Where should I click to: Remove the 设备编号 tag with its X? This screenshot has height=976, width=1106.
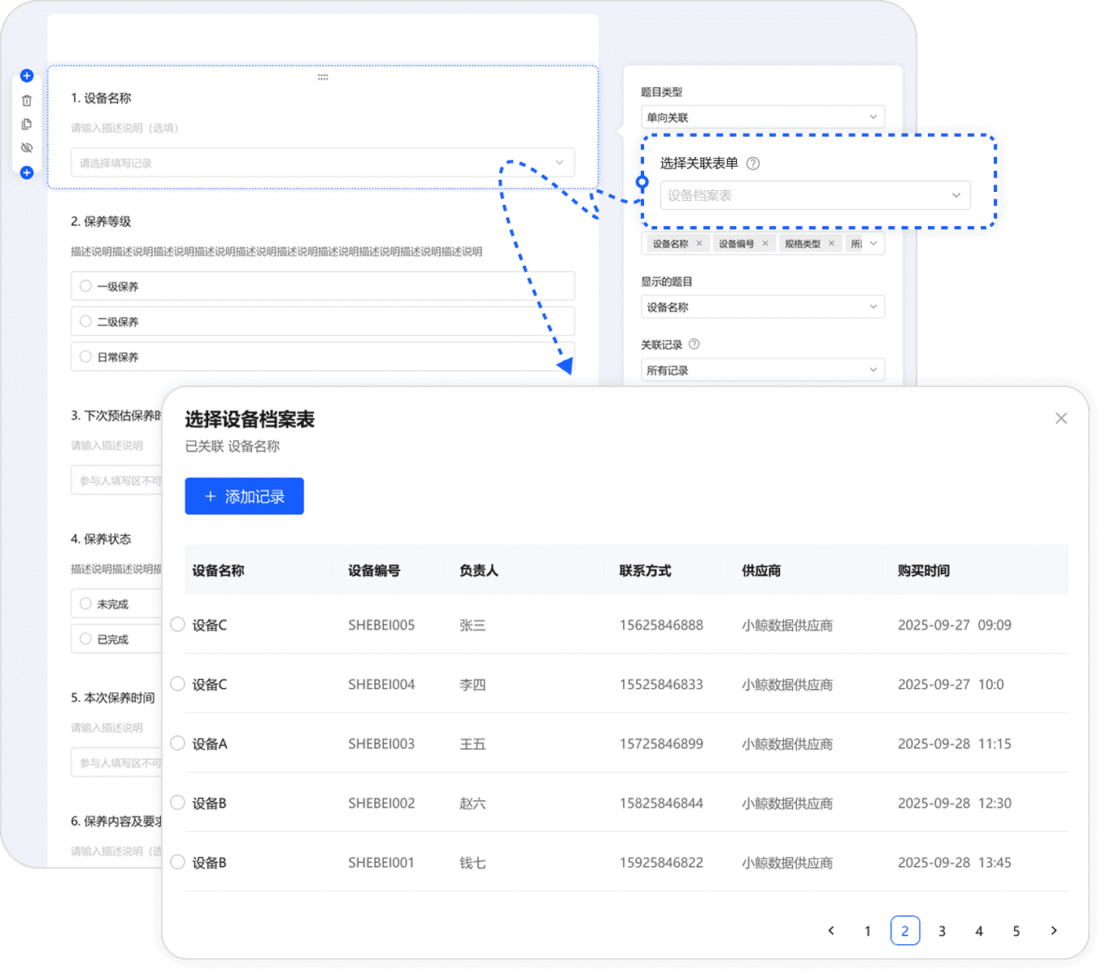pyautogui.click(x=765, y=243)
